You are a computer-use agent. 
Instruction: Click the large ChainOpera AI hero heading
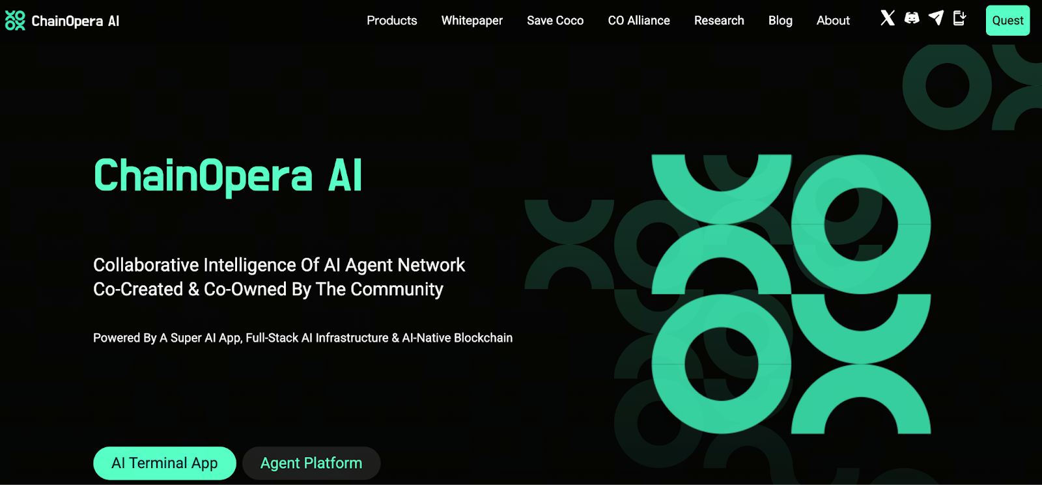[228, 176]
